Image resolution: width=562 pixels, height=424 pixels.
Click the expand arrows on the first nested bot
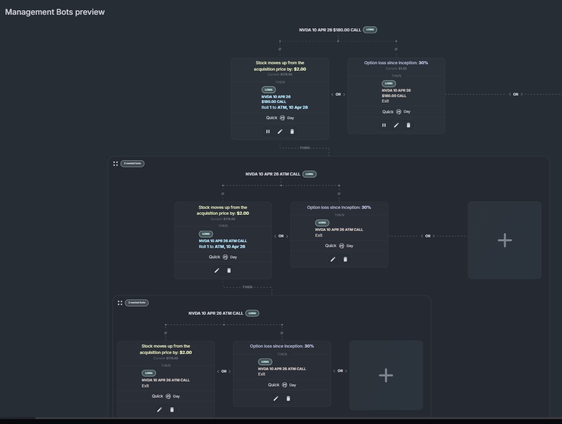[115, 163]
